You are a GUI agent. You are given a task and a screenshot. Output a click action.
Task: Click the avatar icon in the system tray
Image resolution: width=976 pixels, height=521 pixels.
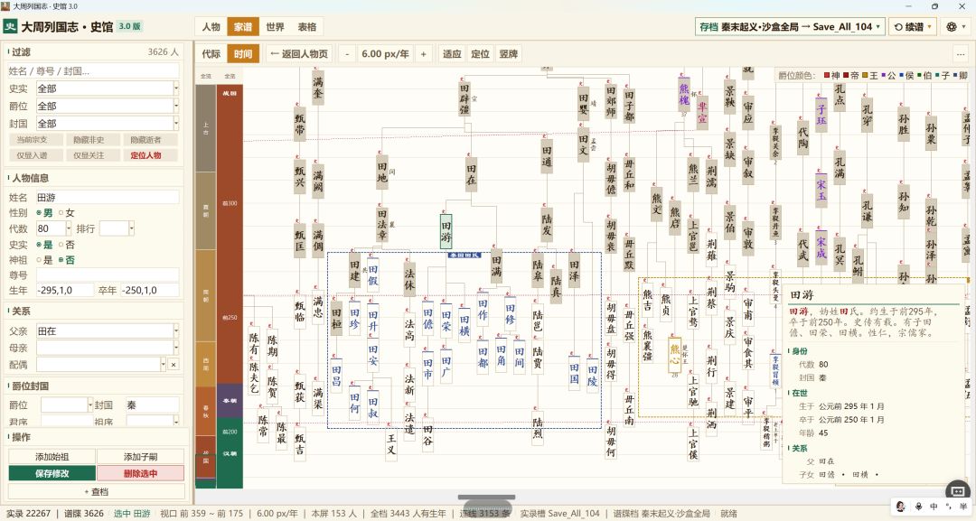coord(900,507)
